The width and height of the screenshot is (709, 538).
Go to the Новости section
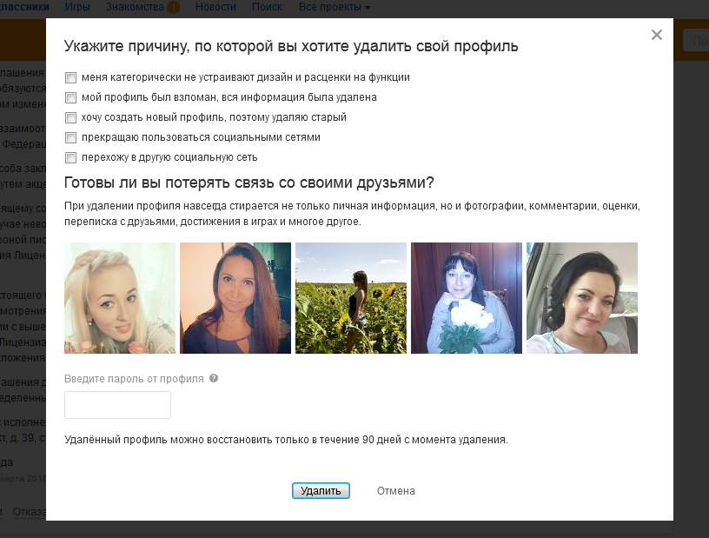click(x=215, y=7)
